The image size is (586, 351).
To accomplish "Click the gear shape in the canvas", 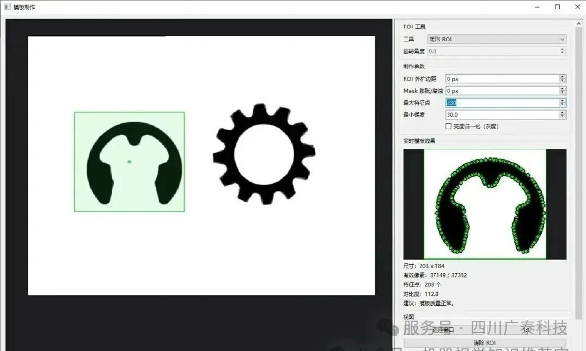I will [264, 154].
